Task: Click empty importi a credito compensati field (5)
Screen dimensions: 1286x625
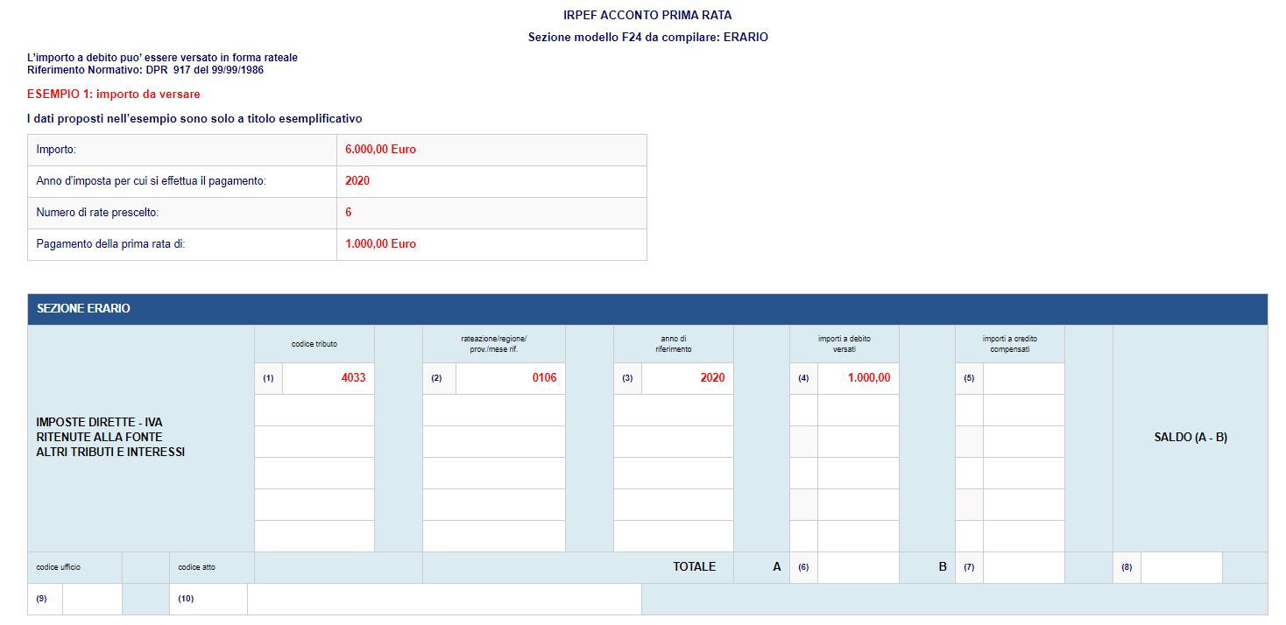Action: coord(1023,378)
